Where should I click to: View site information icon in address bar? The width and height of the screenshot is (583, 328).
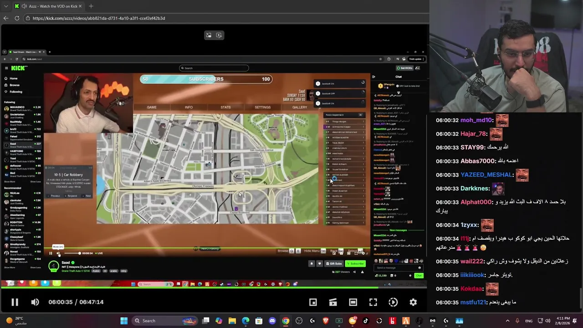tap(28, 18)
